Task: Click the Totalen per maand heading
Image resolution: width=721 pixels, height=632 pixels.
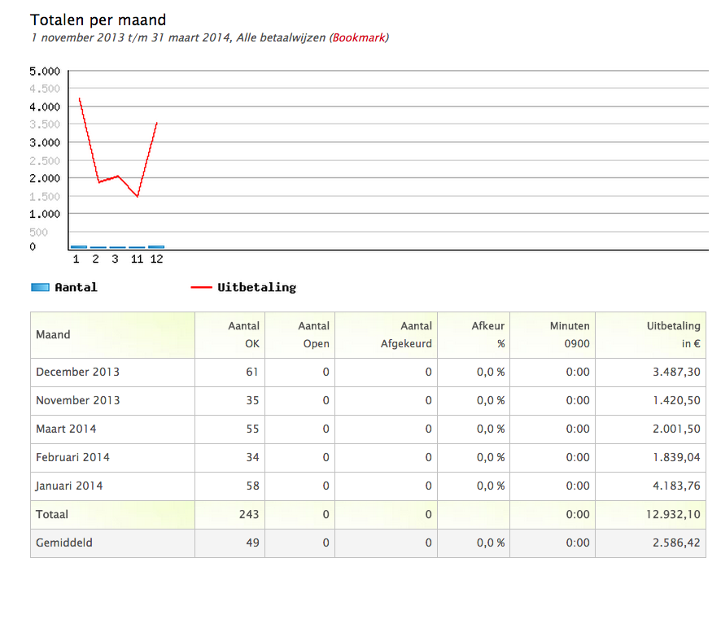Action: pos(98,20)
